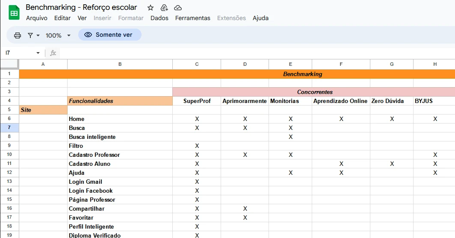
Task: Open the Ajuda menu
Action: [260, 18]
